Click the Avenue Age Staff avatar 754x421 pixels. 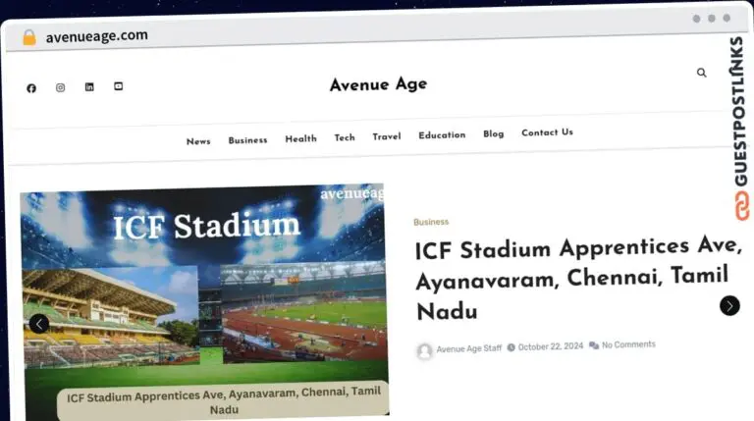424,350
